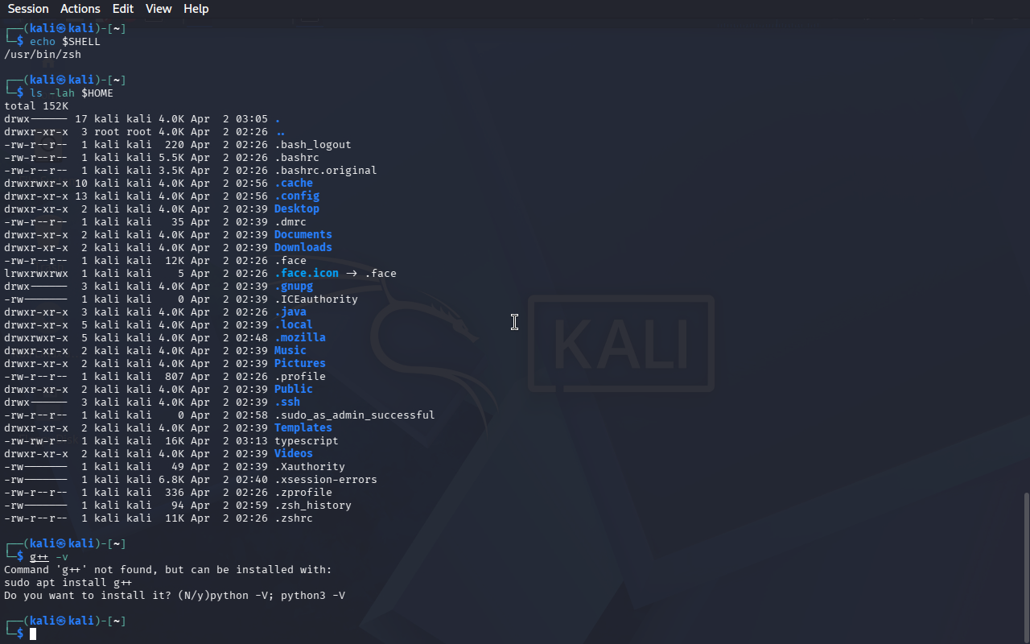Click the .sudo_as_admin_successful file name
Image resolution: width=1030 pixels, height=644 pixels.
pos(354,415)
